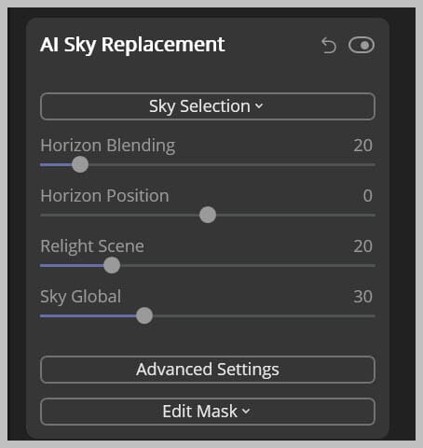Click the Horizon Position value 0
The image size is (423, 448).
368,196
